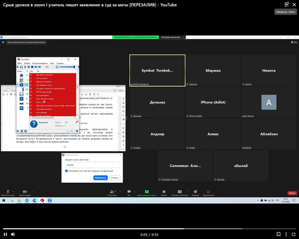
Task: Bookmark the video with the bookmark icon
Action: click(x=279, y=234)
